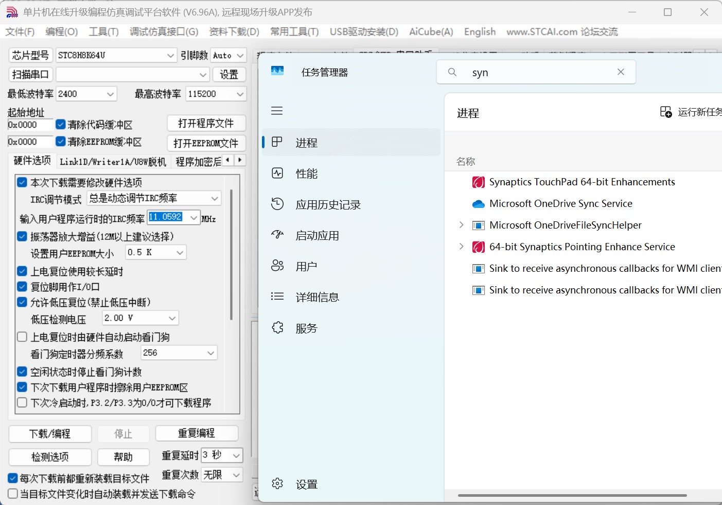Expand Microsoft OneDriveFileSyncHelper process row
Image resolution: width=722 pixels, height=505 pixels.
(x=461, y=225)
